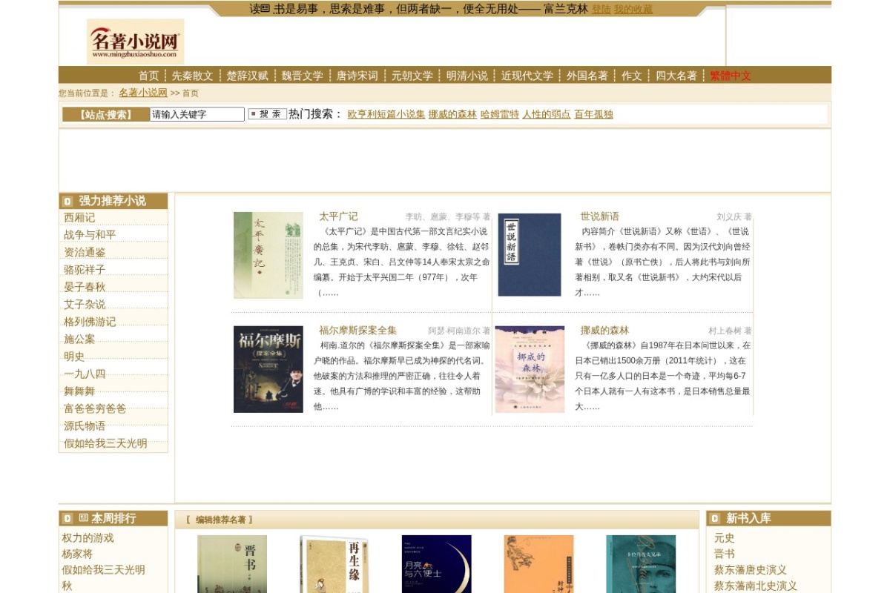Open 骆驼祥子 in sidebar list

pos(85,270)
